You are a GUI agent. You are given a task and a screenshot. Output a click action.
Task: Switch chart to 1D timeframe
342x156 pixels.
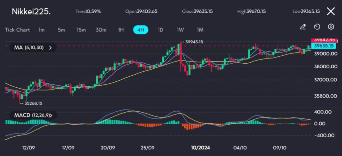(160, 30)
